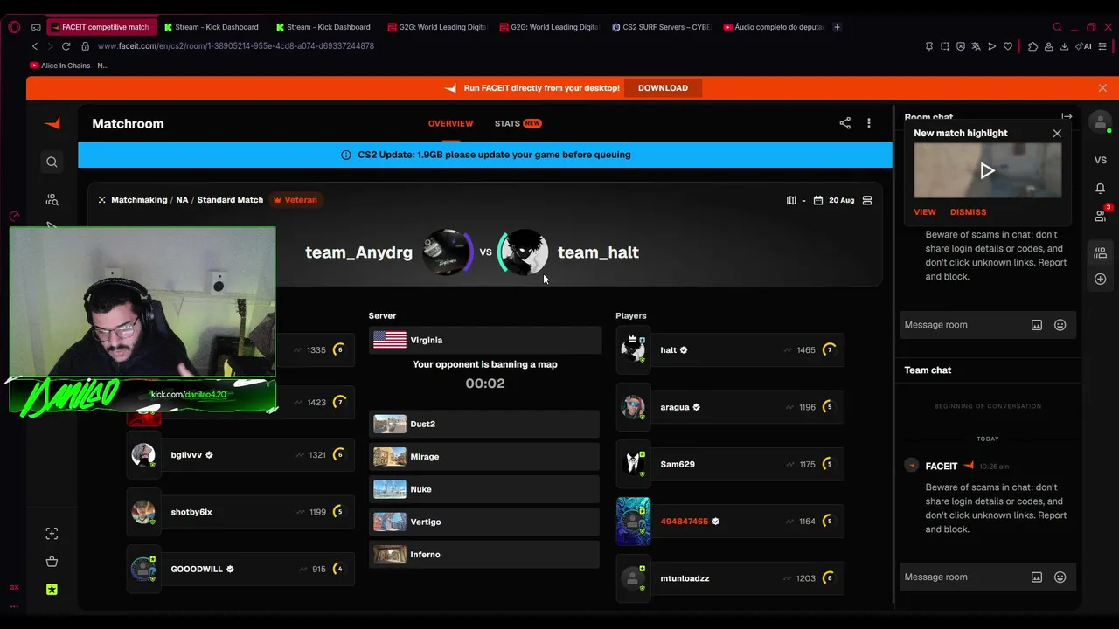
Task: Click the Virginia server row
Action: pos(485,340)
